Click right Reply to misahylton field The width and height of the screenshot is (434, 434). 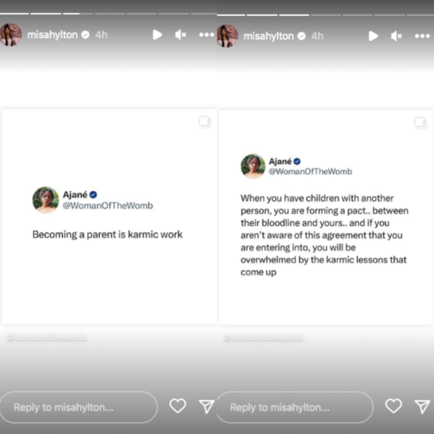(x=295, y=407)
